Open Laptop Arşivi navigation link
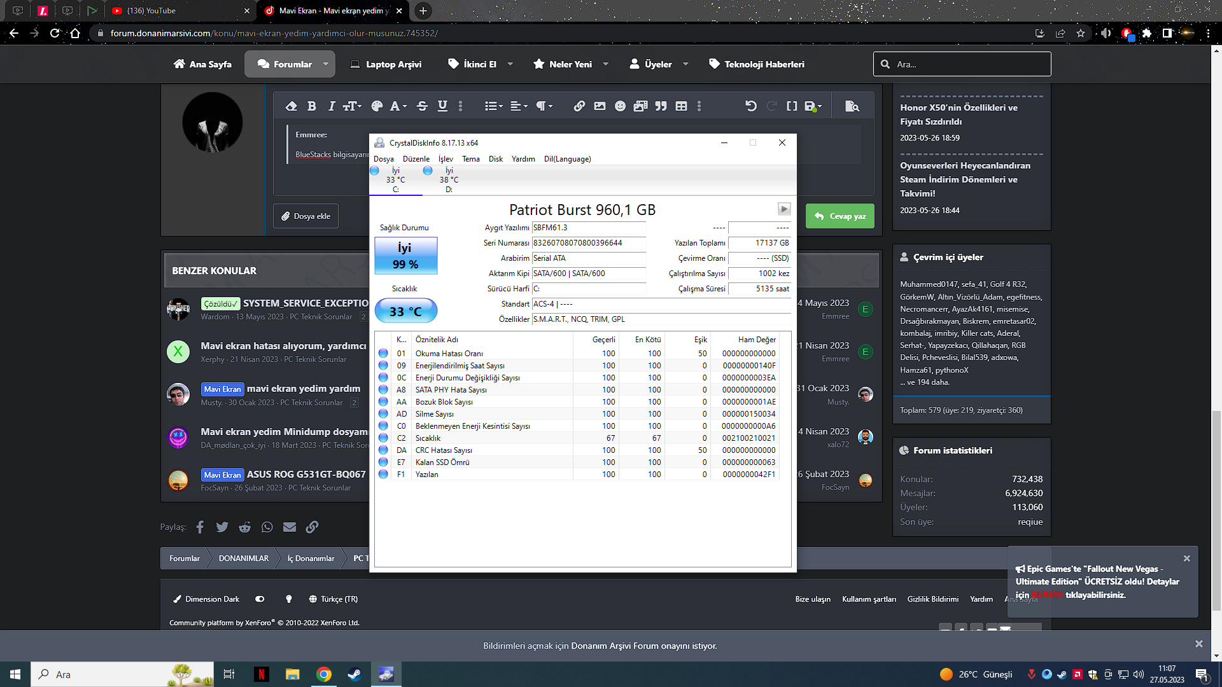The height and width of the screenshot is (687, 1222). (386, 64)
